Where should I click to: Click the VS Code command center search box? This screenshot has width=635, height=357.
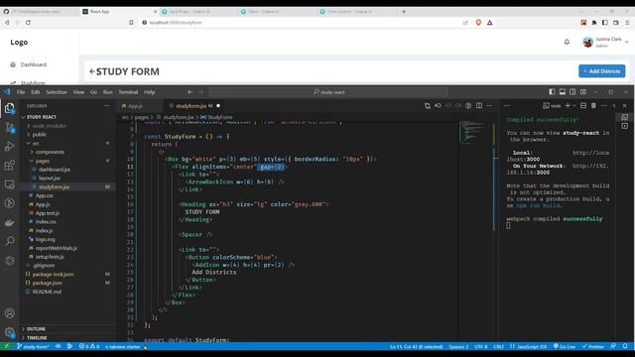(328, 92)
